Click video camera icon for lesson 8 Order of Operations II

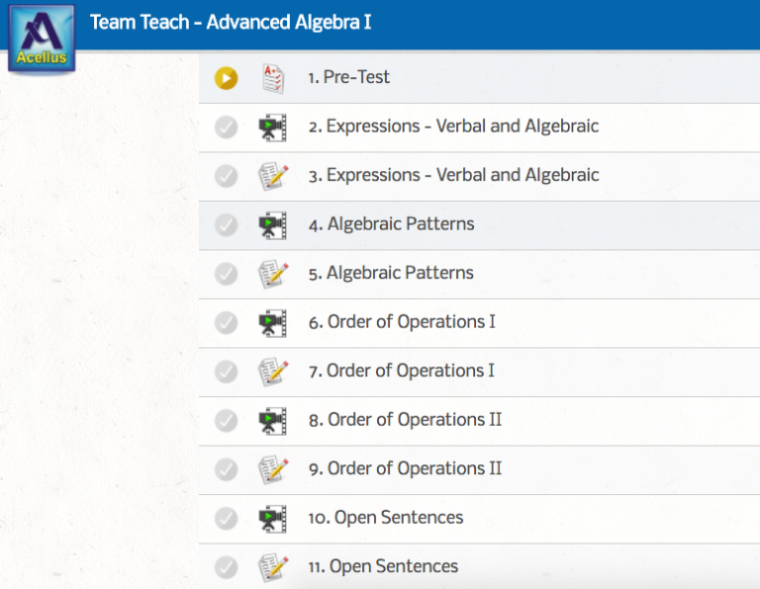coord(273,421)
